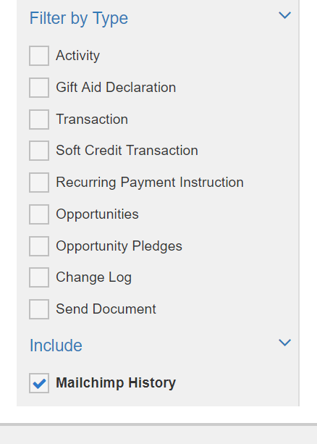Viewport: 317px width, 444px height.
Task: Enable the Opportunities filter checkbox
Action: [x=39, y=214]
